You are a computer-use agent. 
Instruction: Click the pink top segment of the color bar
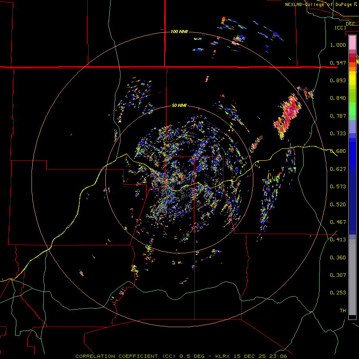coord(352,43)
